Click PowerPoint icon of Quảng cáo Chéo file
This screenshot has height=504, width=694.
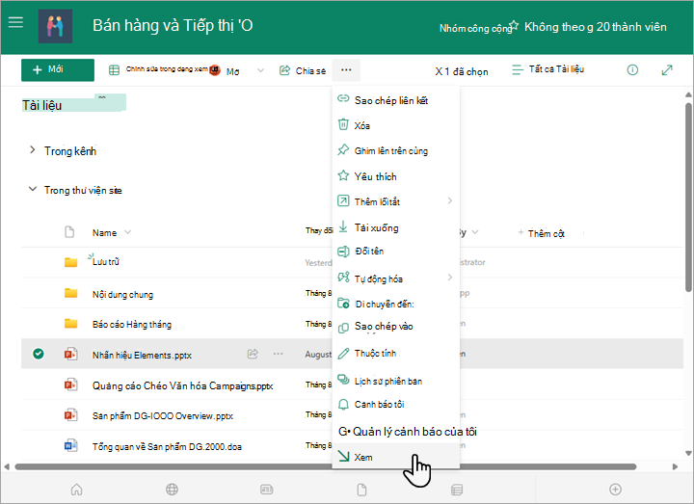tap(70, 385)
